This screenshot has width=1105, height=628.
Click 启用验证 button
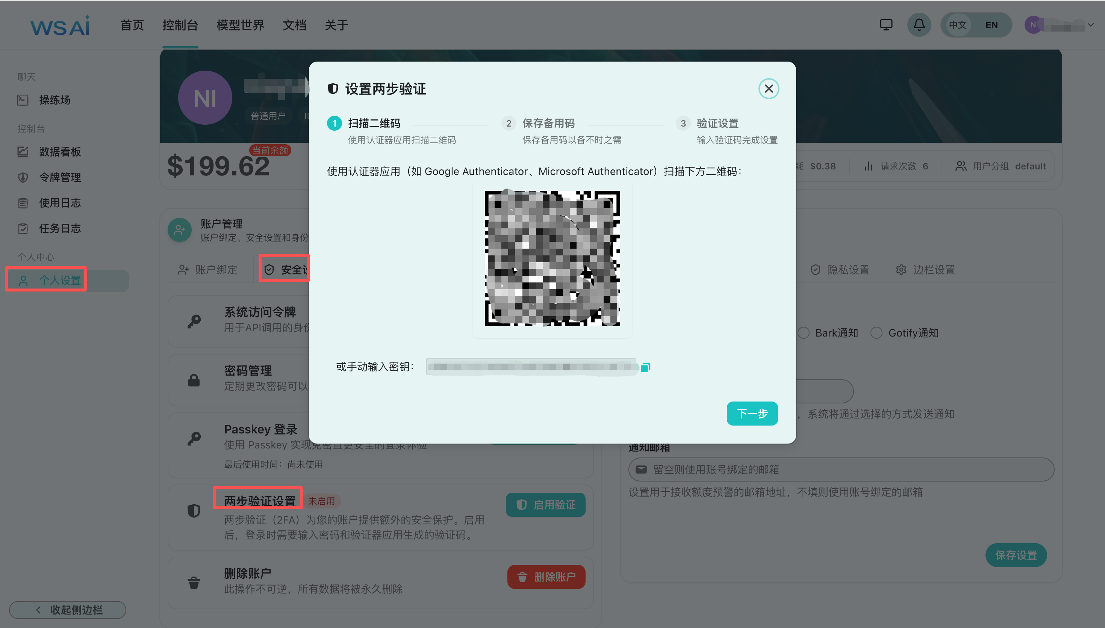pos(545,505)
